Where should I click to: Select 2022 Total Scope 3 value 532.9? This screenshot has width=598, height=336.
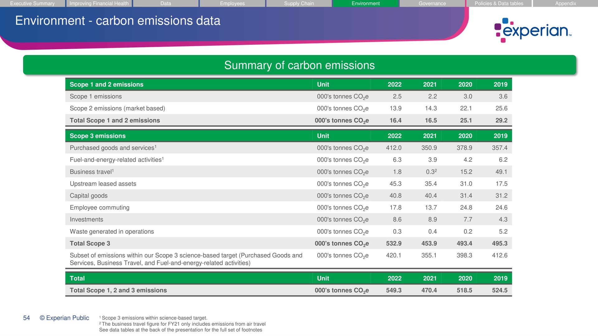[394, 244]
